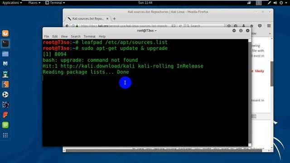Open the dock icon below Burp Suite

coord(5,95)
